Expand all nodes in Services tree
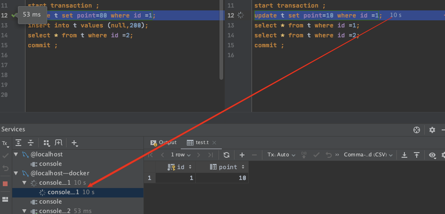The height and width of the screenshot is (214, 445). click(18, 143)
